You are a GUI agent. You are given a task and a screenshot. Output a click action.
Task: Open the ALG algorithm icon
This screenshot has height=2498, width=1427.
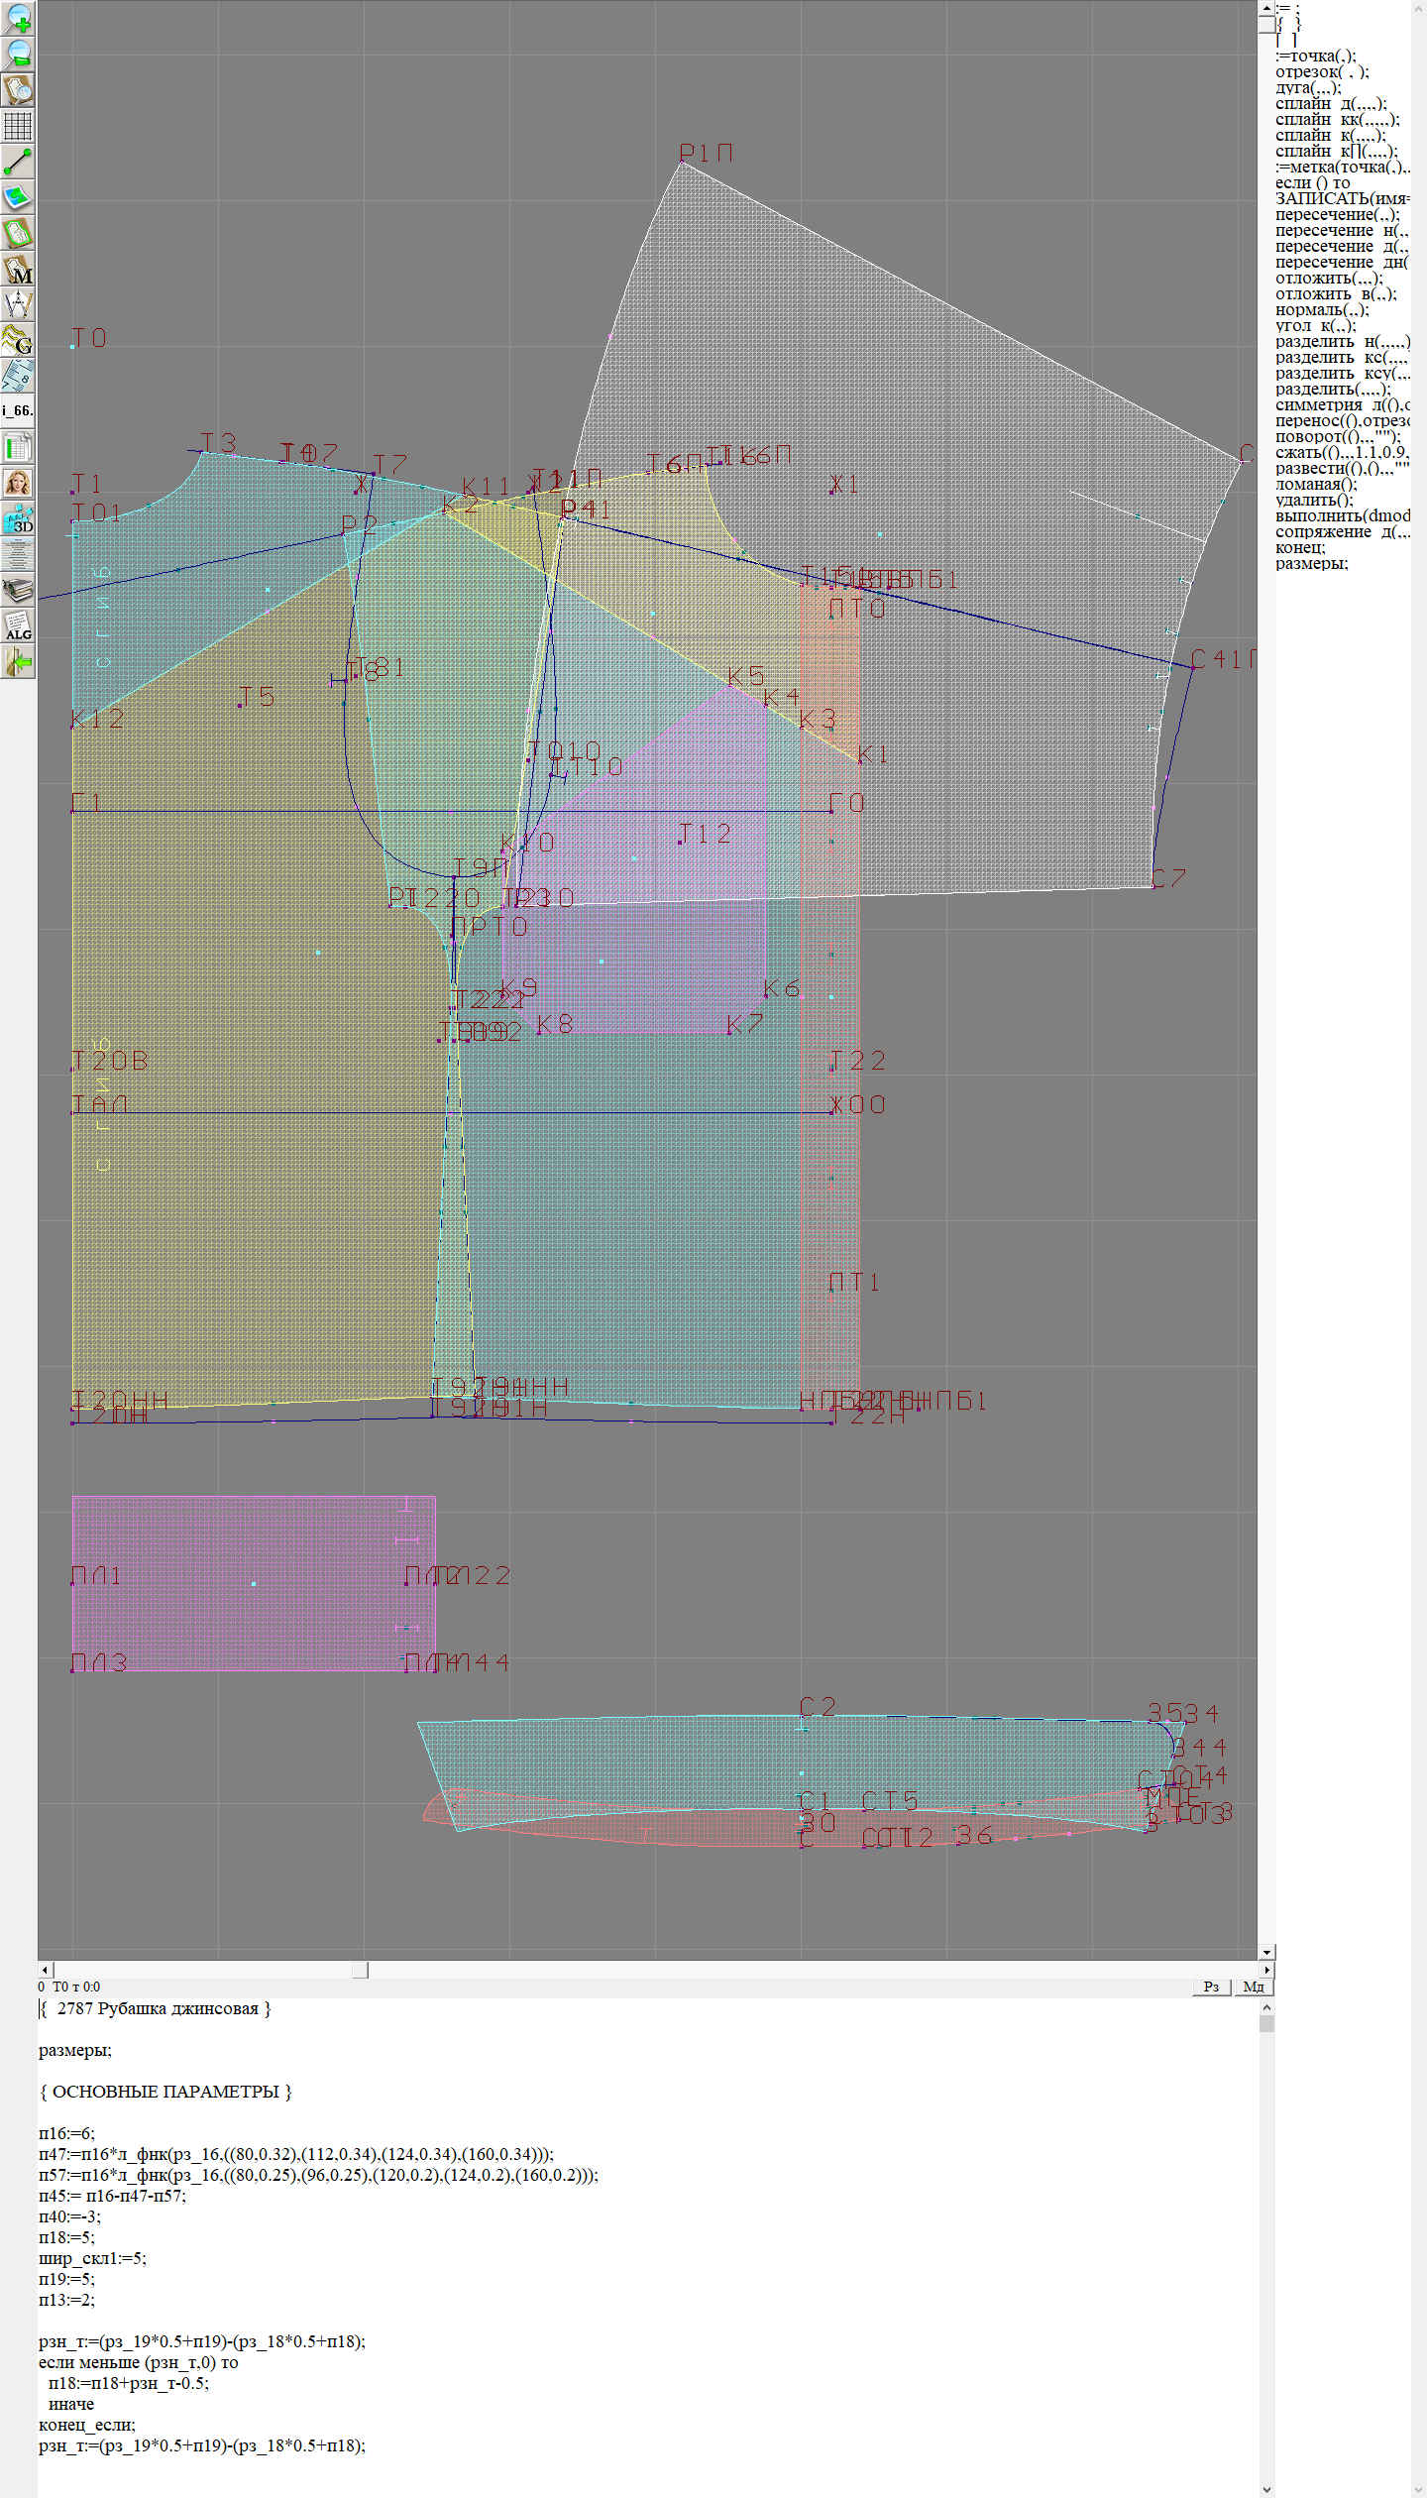(18, 625)
